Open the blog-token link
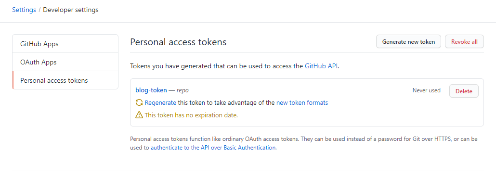Screen dimensions: 496x176 pos(151,90)
